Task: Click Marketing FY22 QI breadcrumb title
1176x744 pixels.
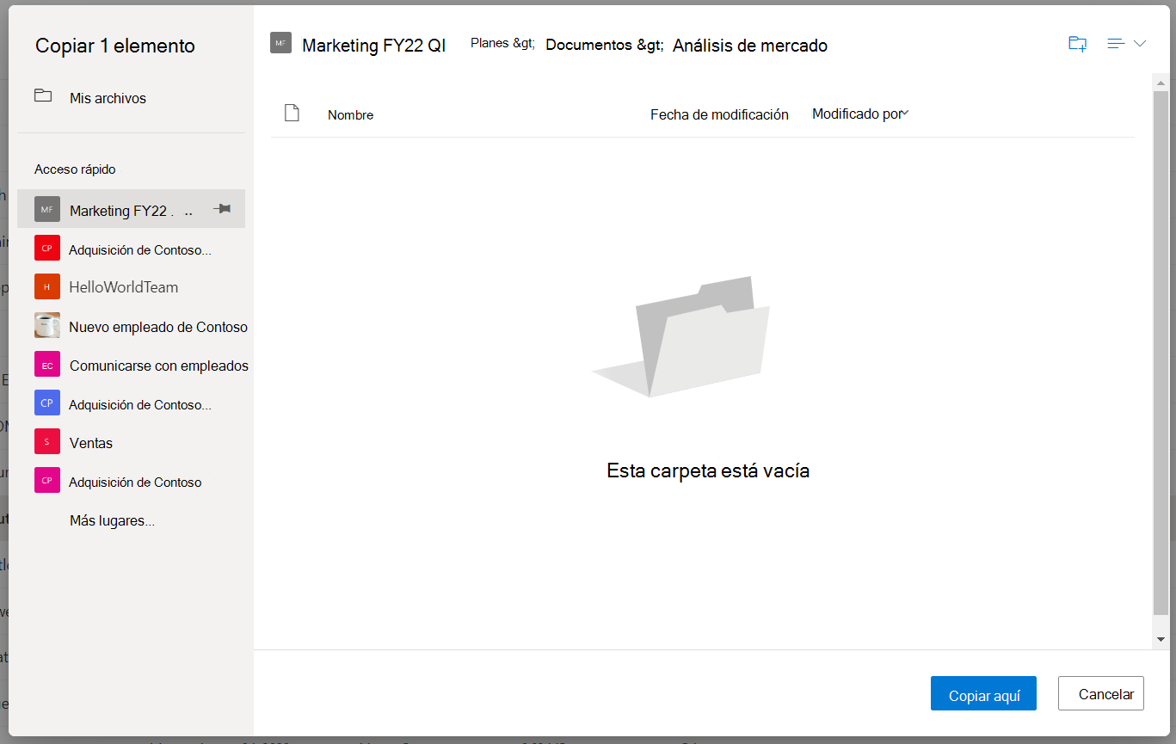Action: click(x=373, y=46)
